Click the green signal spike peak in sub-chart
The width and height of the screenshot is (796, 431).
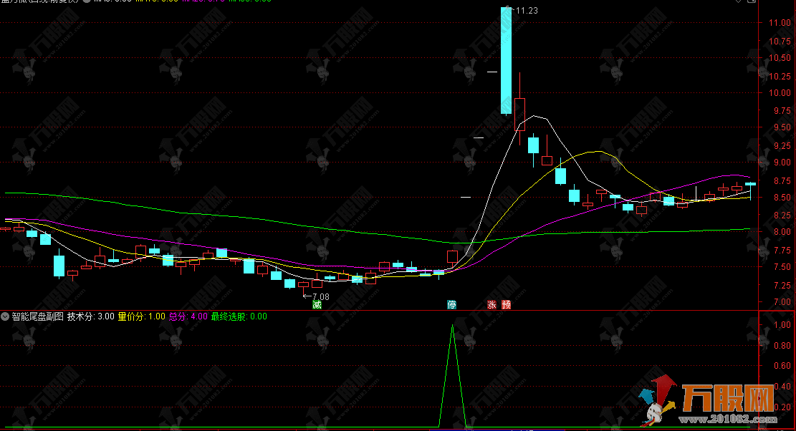click(452, 326)
